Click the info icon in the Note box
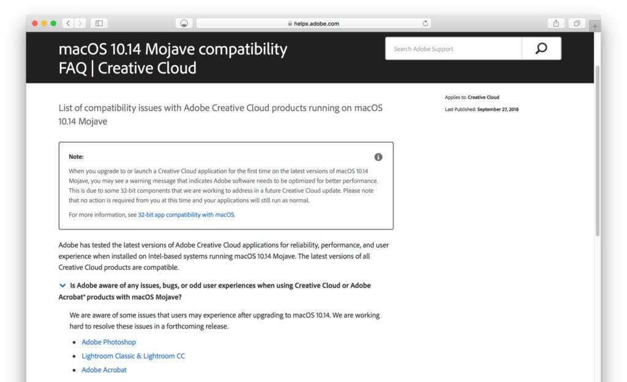The width and height of the screenshot is (627, 382). [378, 157]
